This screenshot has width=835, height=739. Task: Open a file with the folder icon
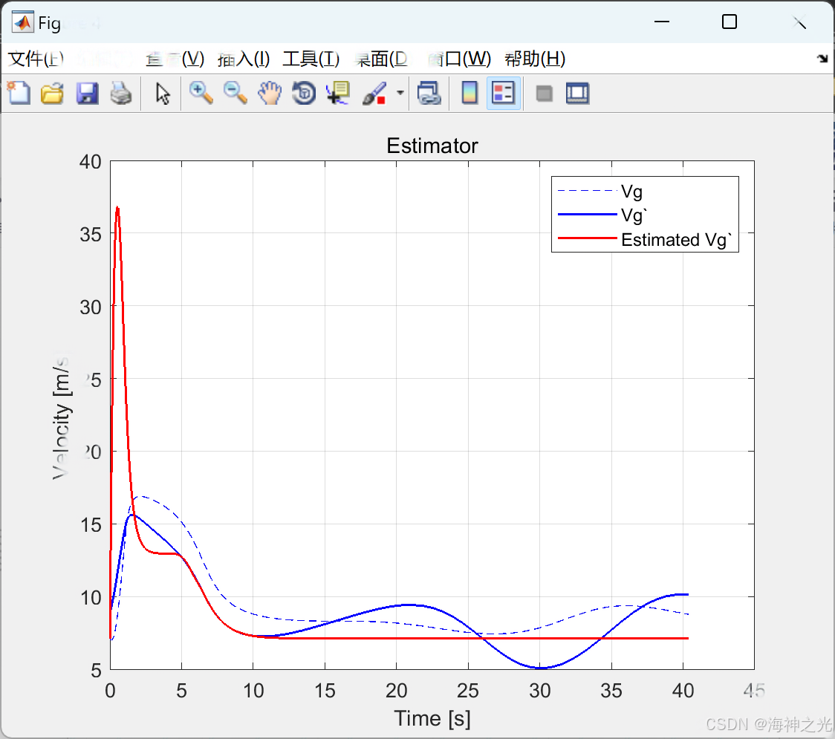coord(52,93)
